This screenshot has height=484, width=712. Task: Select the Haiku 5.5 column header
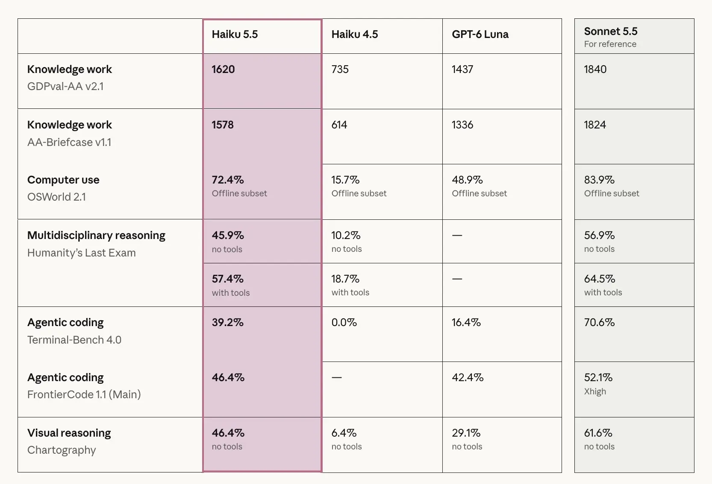(x=262, y=36)
